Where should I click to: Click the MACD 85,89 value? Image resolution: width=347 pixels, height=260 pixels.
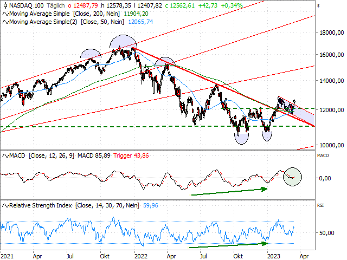click(94, 155)
